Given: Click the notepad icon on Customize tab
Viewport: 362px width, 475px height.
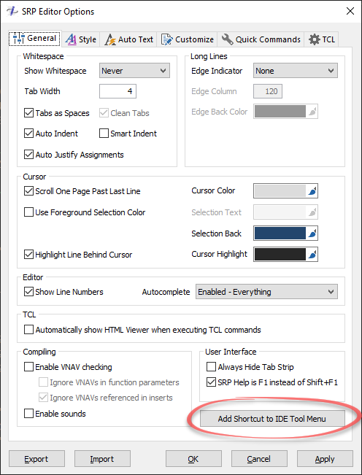Looking at the screenshot, I should pyautogui.click(x=166, y=39).
